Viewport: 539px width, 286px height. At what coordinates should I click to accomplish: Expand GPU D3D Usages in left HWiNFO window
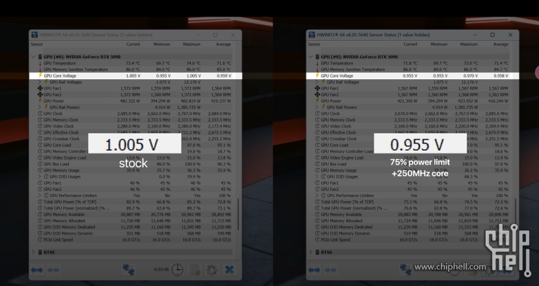40,177
